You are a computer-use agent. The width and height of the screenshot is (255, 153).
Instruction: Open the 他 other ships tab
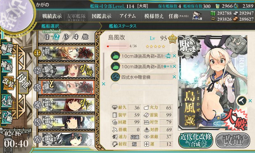[x=85, y=37]
